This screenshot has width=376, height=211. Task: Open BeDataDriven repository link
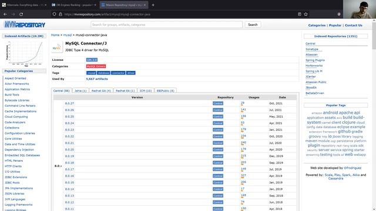[315, 93]
